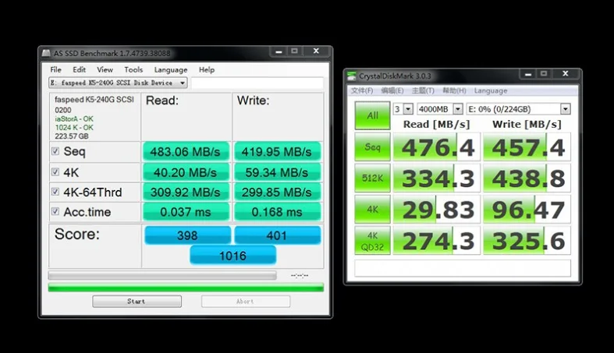Open the Help menu in AS SSD Benchmark
The width and height of the screenshot is (614, 353).
[x=207, y=69]
